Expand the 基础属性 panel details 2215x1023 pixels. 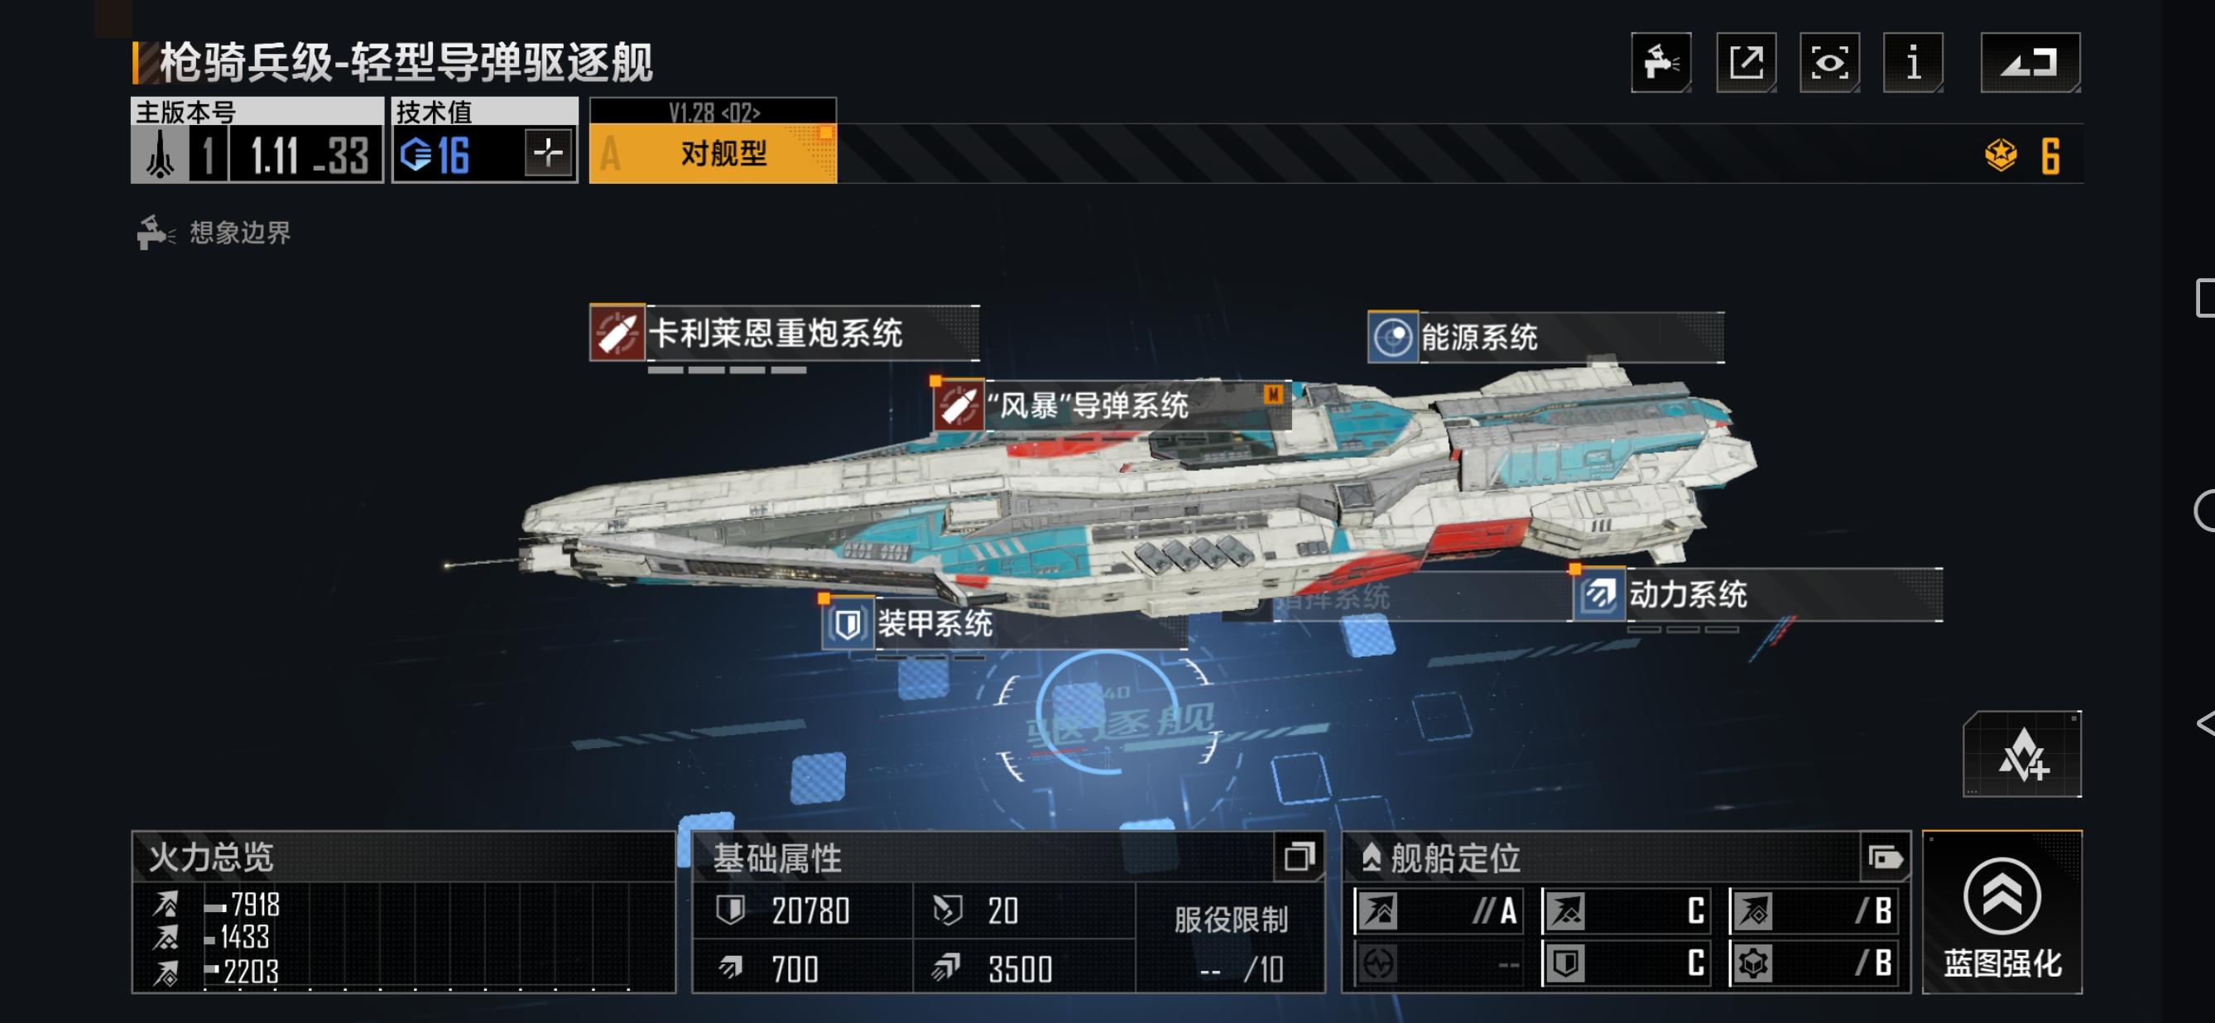tap(1299, 857)
